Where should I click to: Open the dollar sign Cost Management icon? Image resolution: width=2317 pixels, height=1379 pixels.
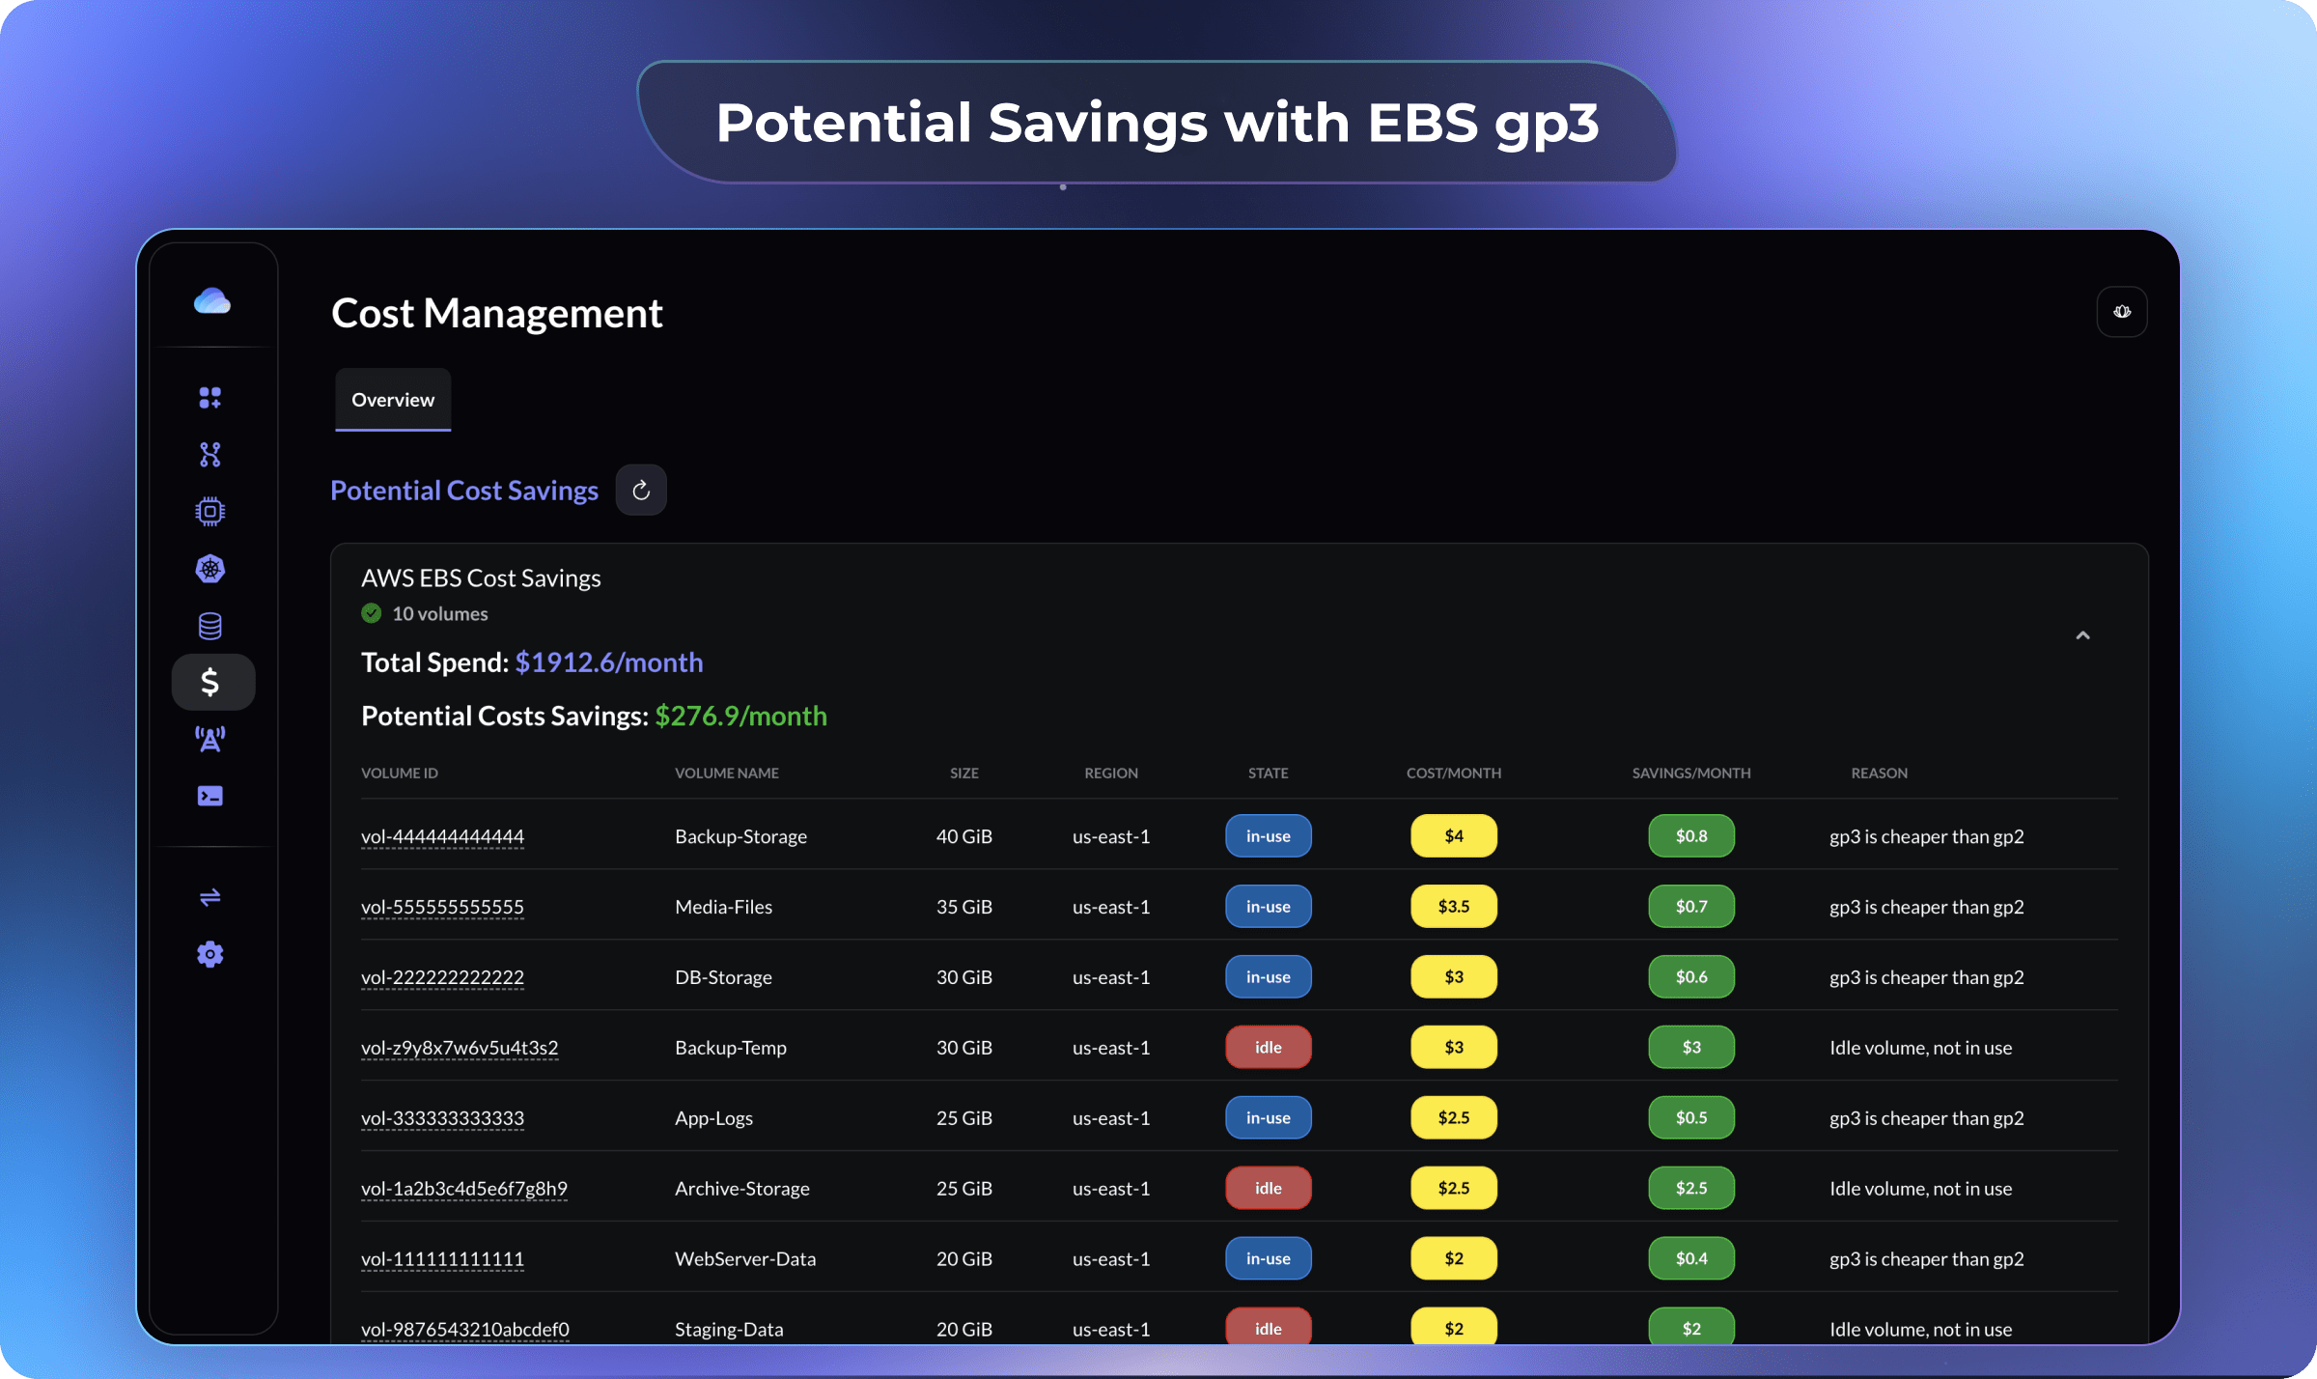point(211,682)
